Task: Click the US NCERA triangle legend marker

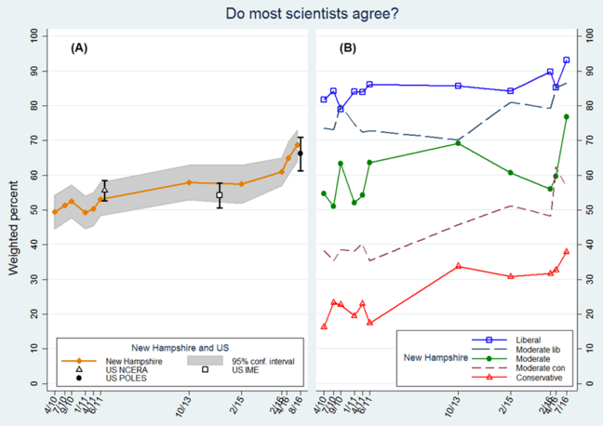Action: click(79, 369)
